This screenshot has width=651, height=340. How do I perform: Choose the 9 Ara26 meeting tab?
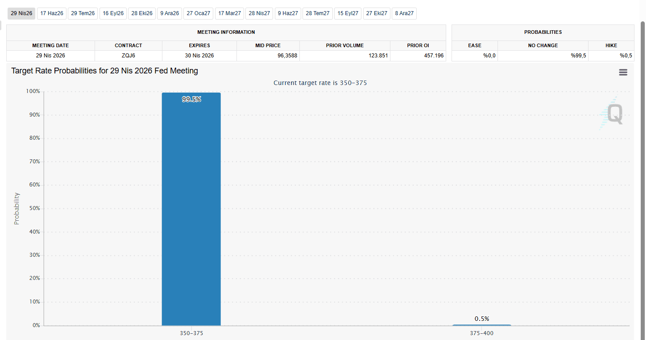click(x=170, y=13)
